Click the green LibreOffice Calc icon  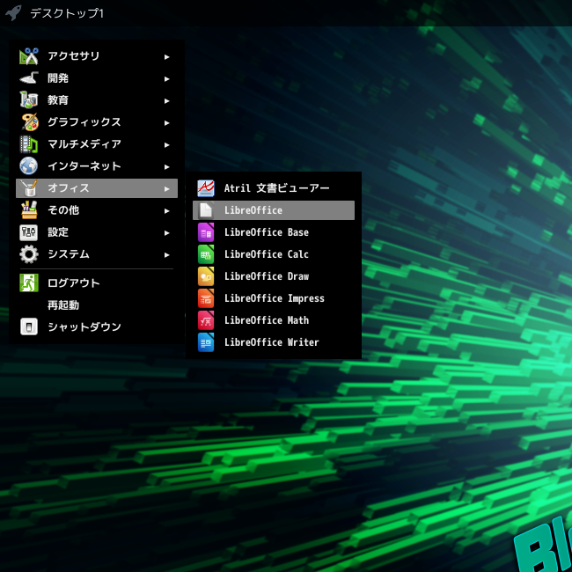[206, 254]
